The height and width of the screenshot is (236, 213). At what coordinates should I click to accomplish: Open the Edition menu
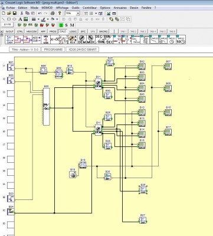(22, 8)
